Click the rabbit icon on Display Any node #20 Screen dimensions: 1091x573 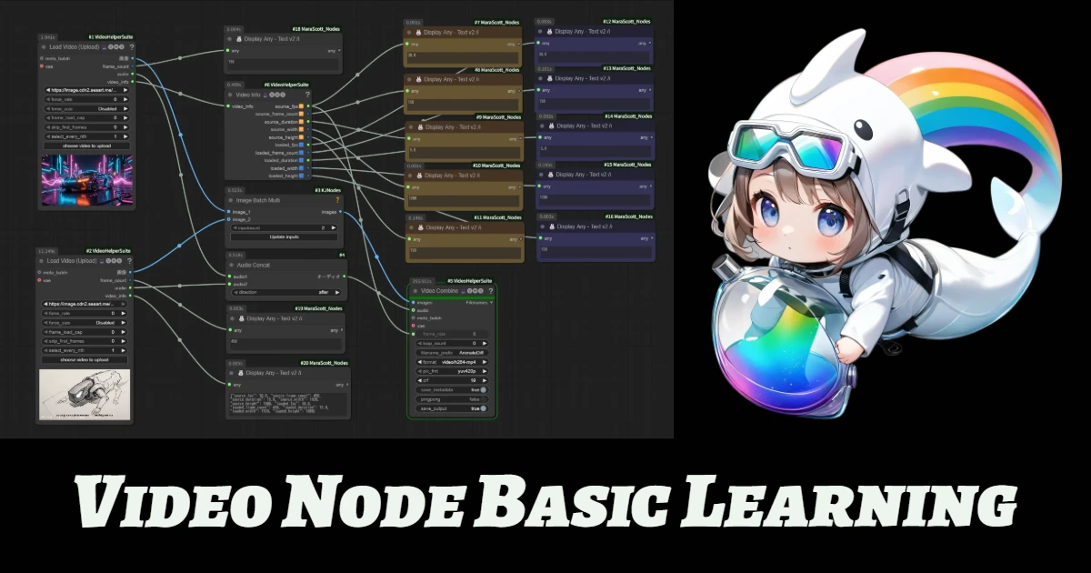[x=239, y=373]
